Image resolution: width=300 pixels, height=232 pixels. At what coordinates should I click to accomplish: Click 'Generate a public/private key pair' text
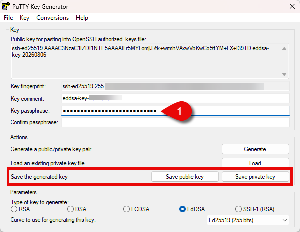[x=51, y=149]
